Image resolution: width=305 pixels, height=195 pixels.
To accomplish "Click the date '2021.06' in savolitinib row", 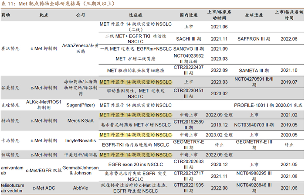I will click(x=219, y=27).
